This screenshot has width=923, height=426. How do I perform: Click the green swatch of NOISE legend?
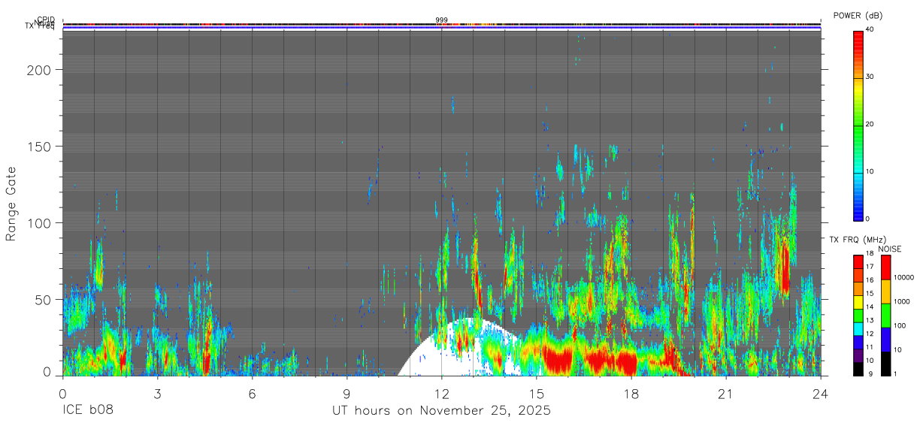click(885, 315)
